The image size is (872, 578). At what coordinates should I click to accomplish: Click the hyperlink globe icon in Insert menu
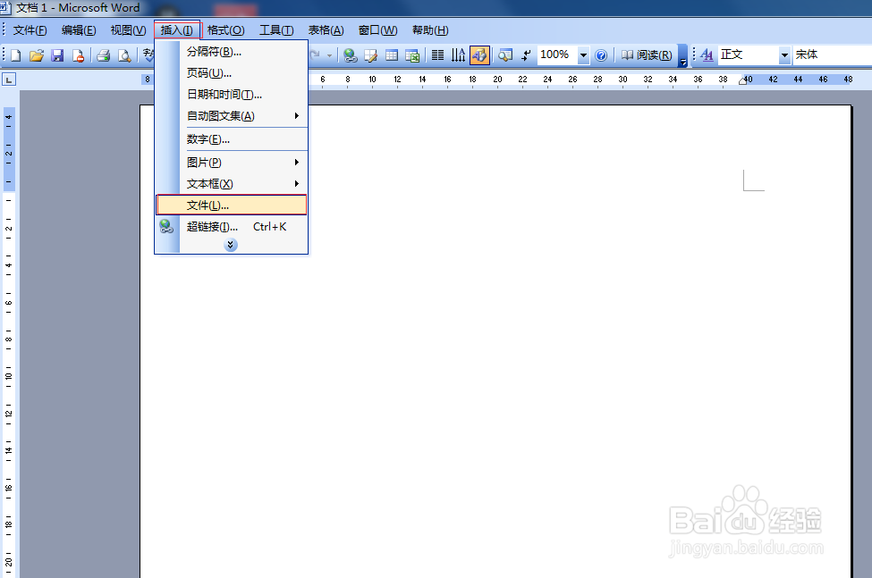click(x=166, y=227)
